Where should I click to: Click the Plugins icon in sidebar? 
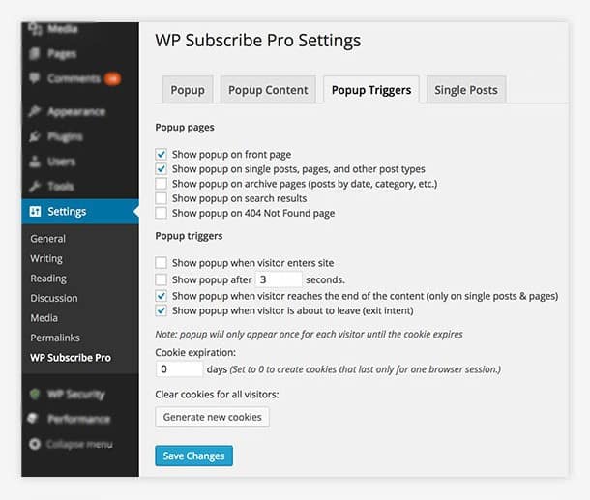[35, 136]
